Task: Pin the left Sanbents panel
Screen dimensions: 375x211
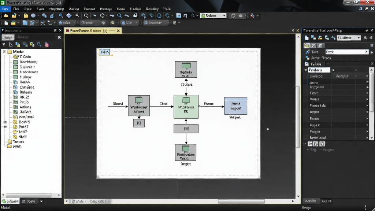Action: 55,30
